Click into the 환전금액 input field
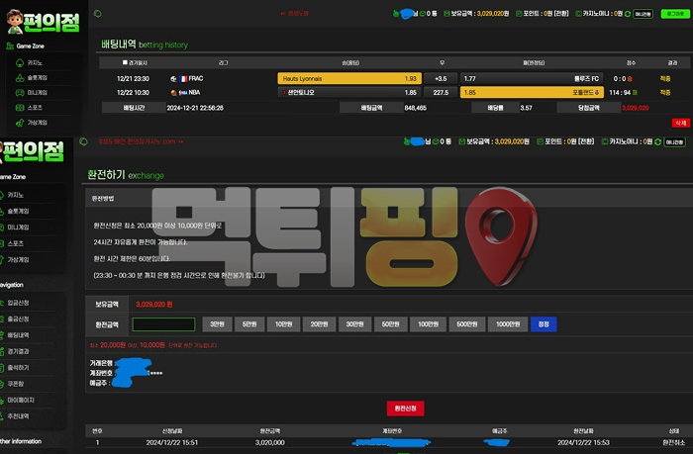 click(x=164, y=324)
